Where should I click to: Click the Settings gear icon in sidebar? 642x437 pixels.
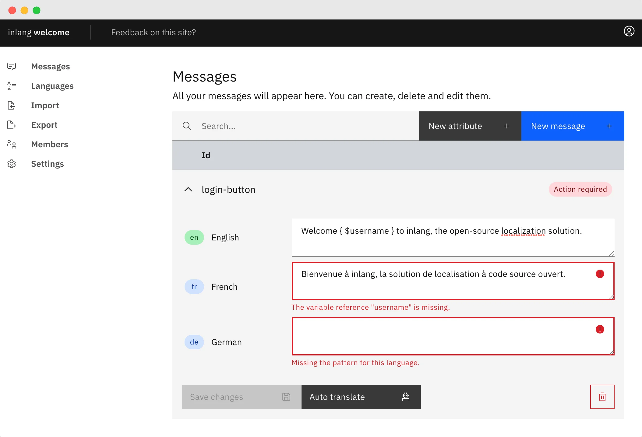(x=12, y=164)
